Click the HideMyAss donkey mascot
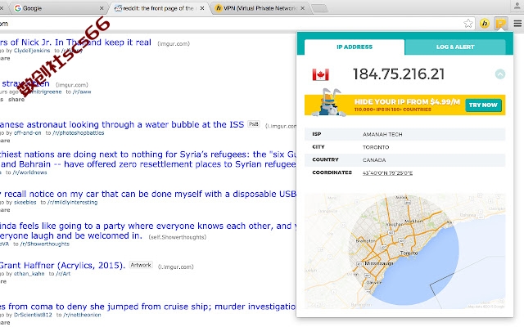524x327 pixels. [328, 103]
